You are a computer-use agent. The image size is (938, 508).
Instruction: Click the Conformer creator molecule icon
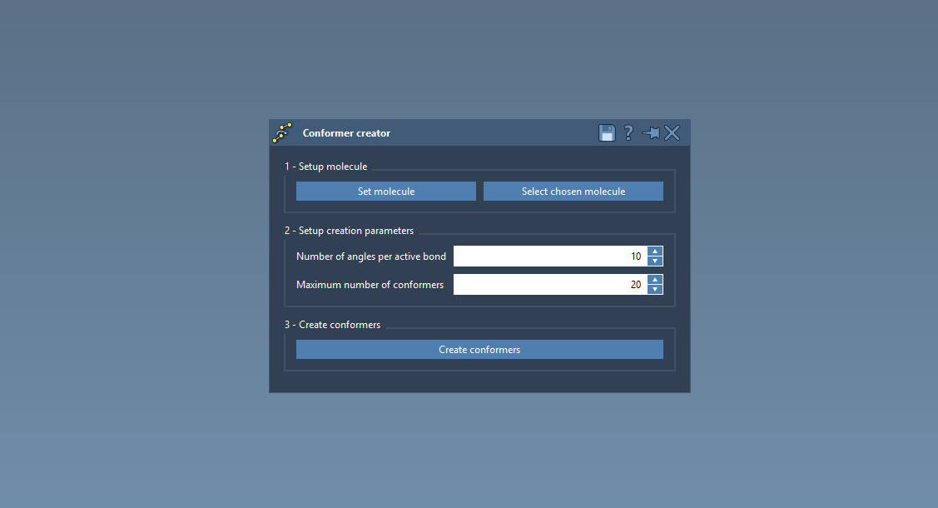[x=282, y=133]
